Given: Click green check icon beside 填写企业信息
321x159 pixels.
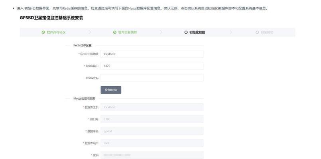Looking at the screenshot, I should pyautogui.click(x=115, y=32).
